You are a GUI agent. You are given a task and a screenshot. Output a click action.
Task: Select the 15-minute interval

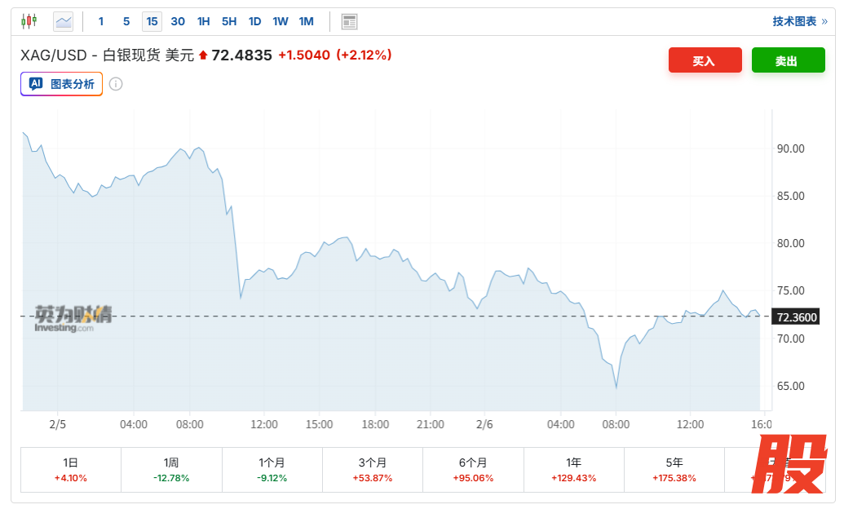(152, 21)
